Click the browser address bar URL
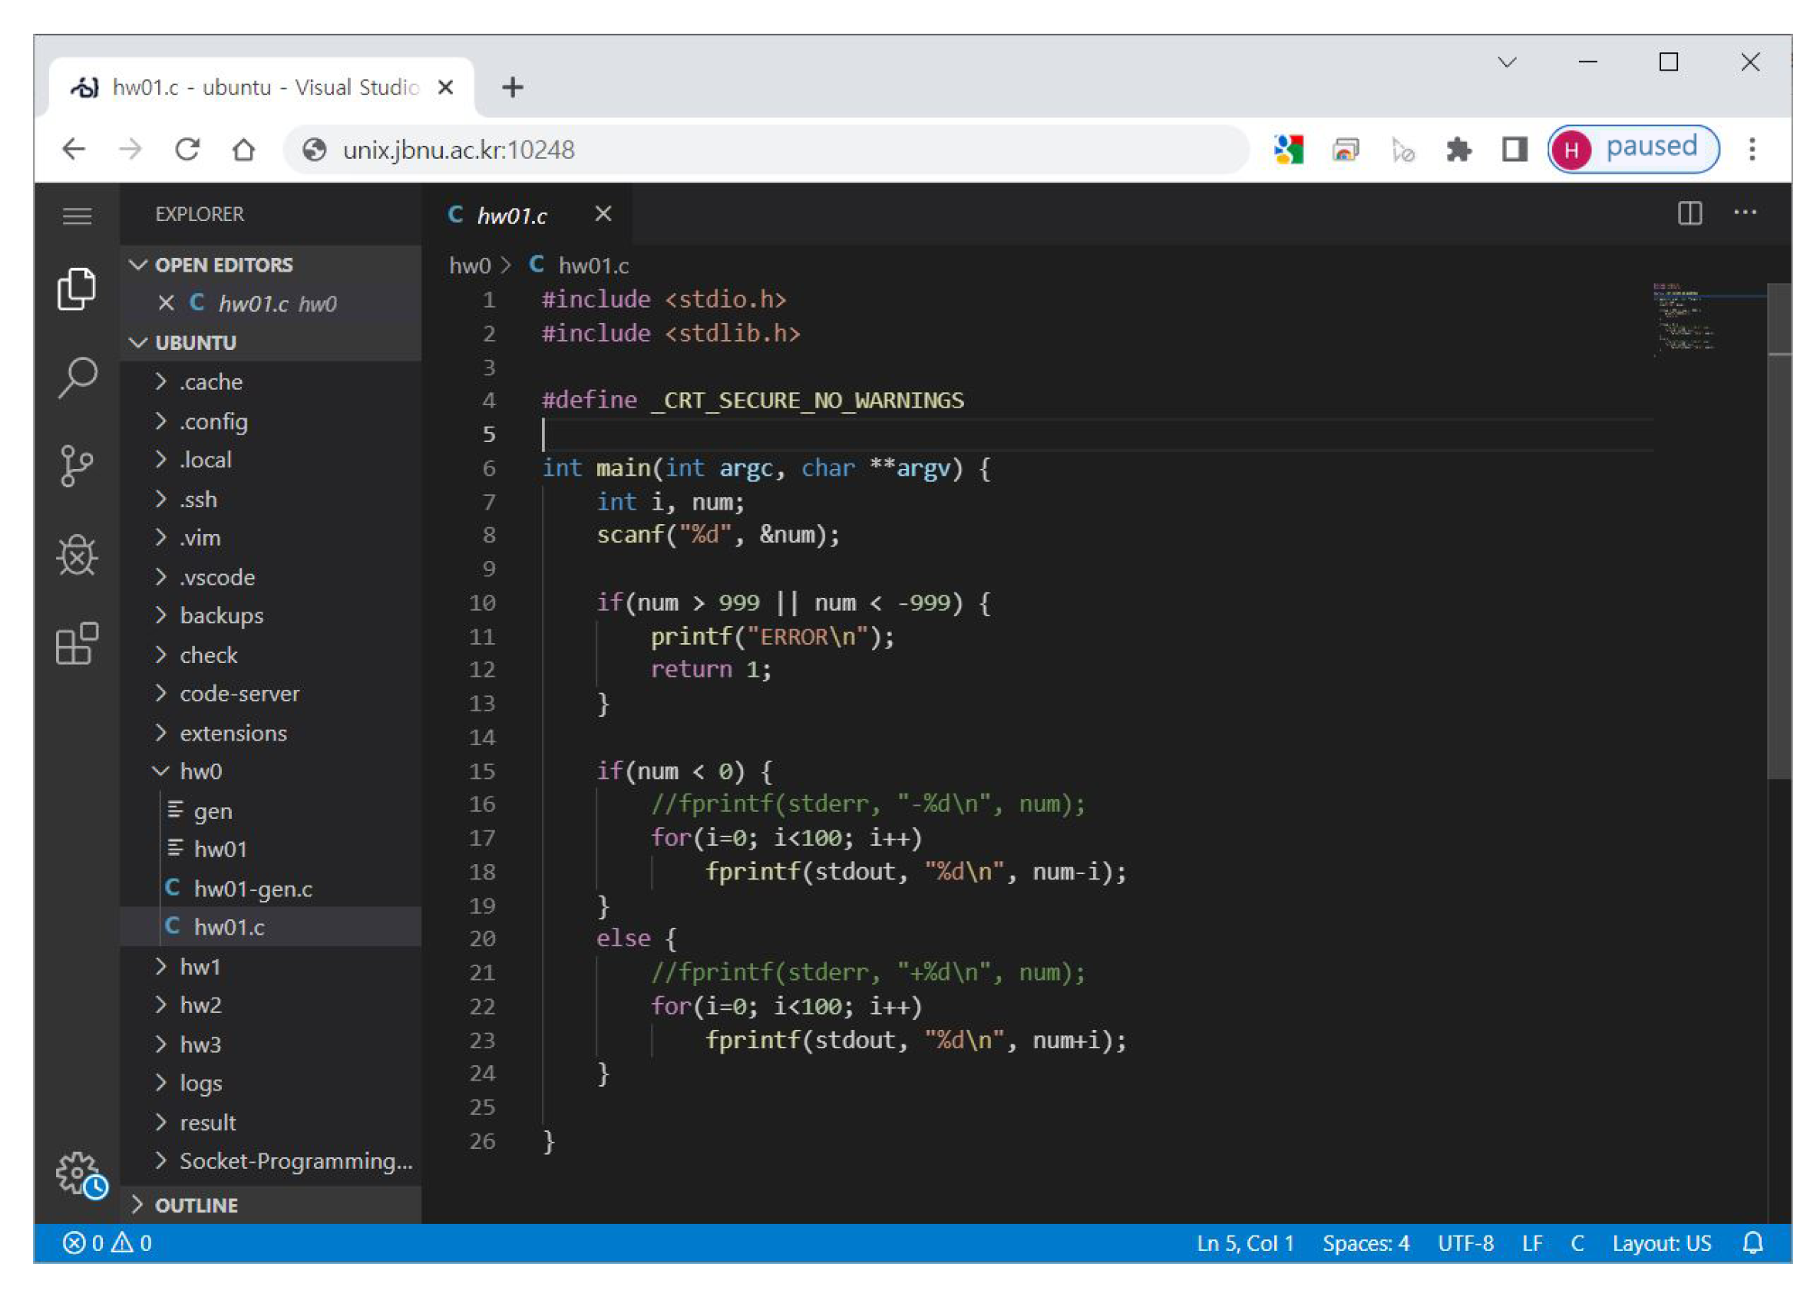1820x1300 pixels. pyautogui.click(x=458, y=150)
